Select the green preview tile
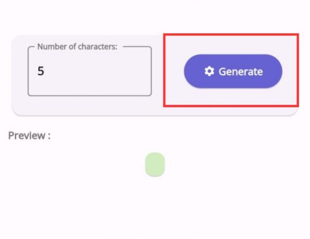310x239 pixels. point(155,164)
